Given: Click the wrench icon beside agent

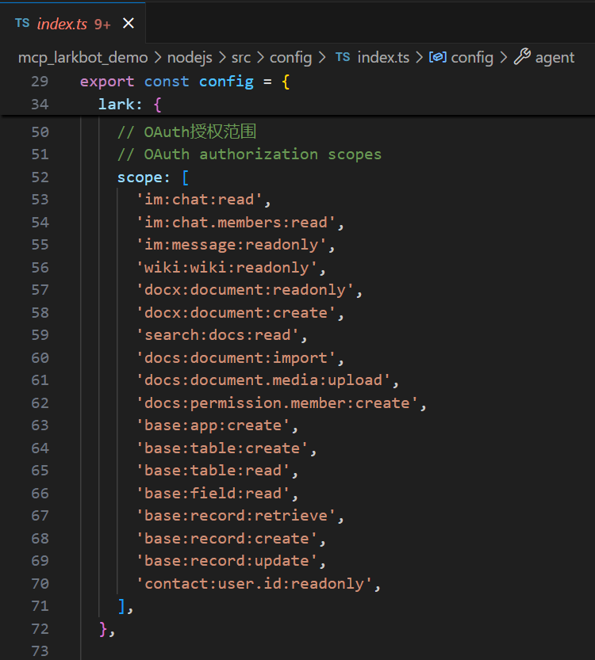Looking at the screenshot, I should click(522, 57).
